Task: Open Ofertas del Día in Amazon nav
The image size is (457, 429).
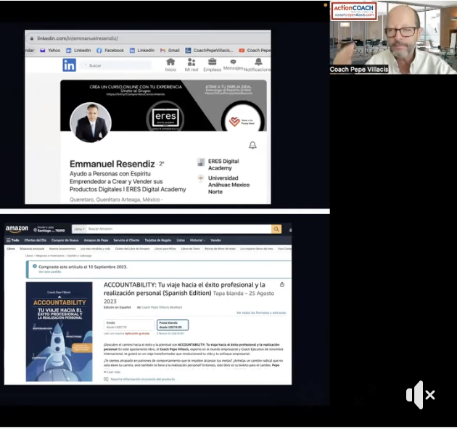Action: pyautogui.click(x=36, y=241)
